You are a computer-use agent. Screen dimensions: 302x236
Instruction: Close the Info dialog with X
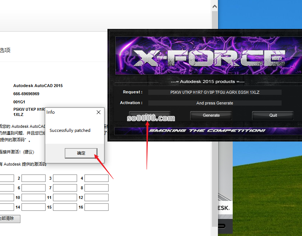pos(98,112)
